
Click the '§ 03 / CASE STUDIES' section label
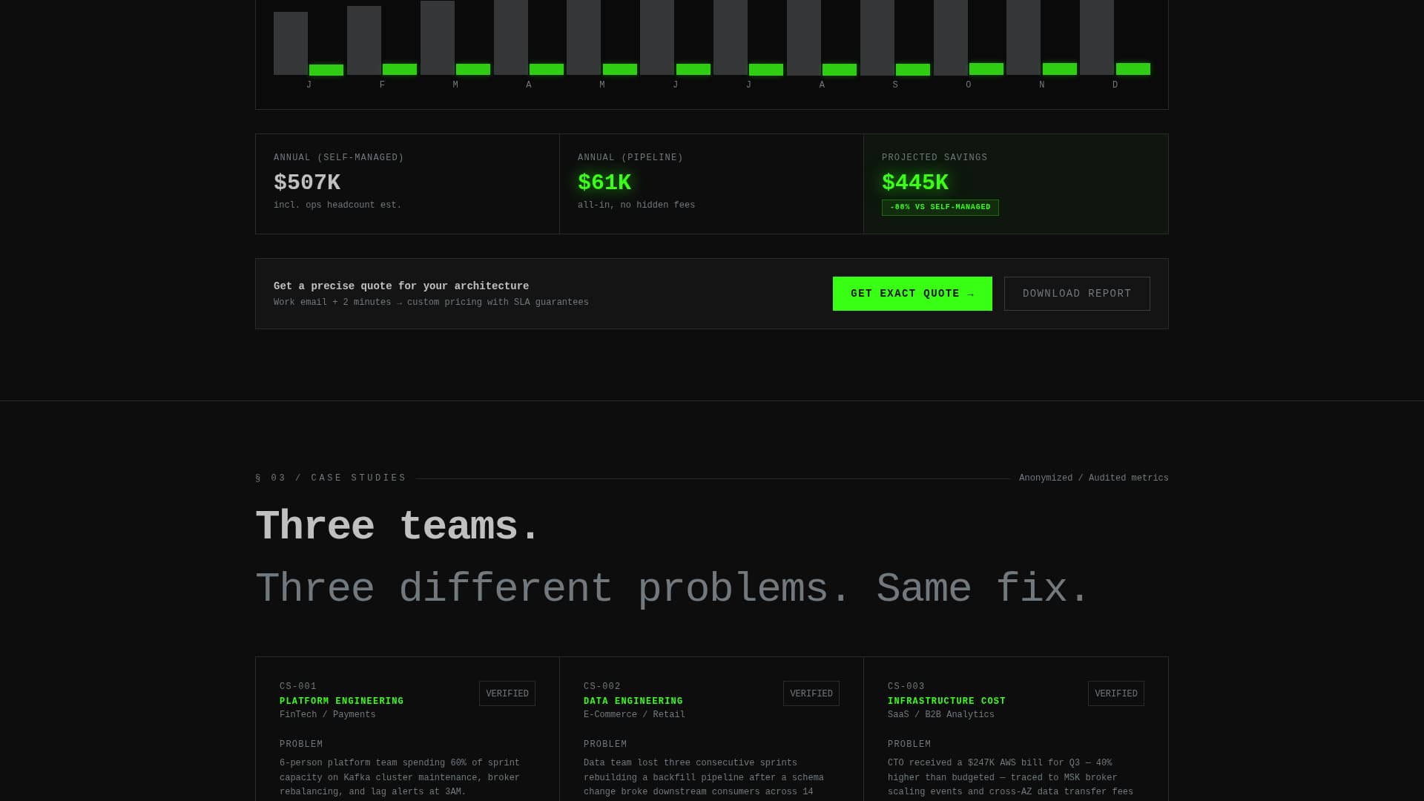pos(331,478)
